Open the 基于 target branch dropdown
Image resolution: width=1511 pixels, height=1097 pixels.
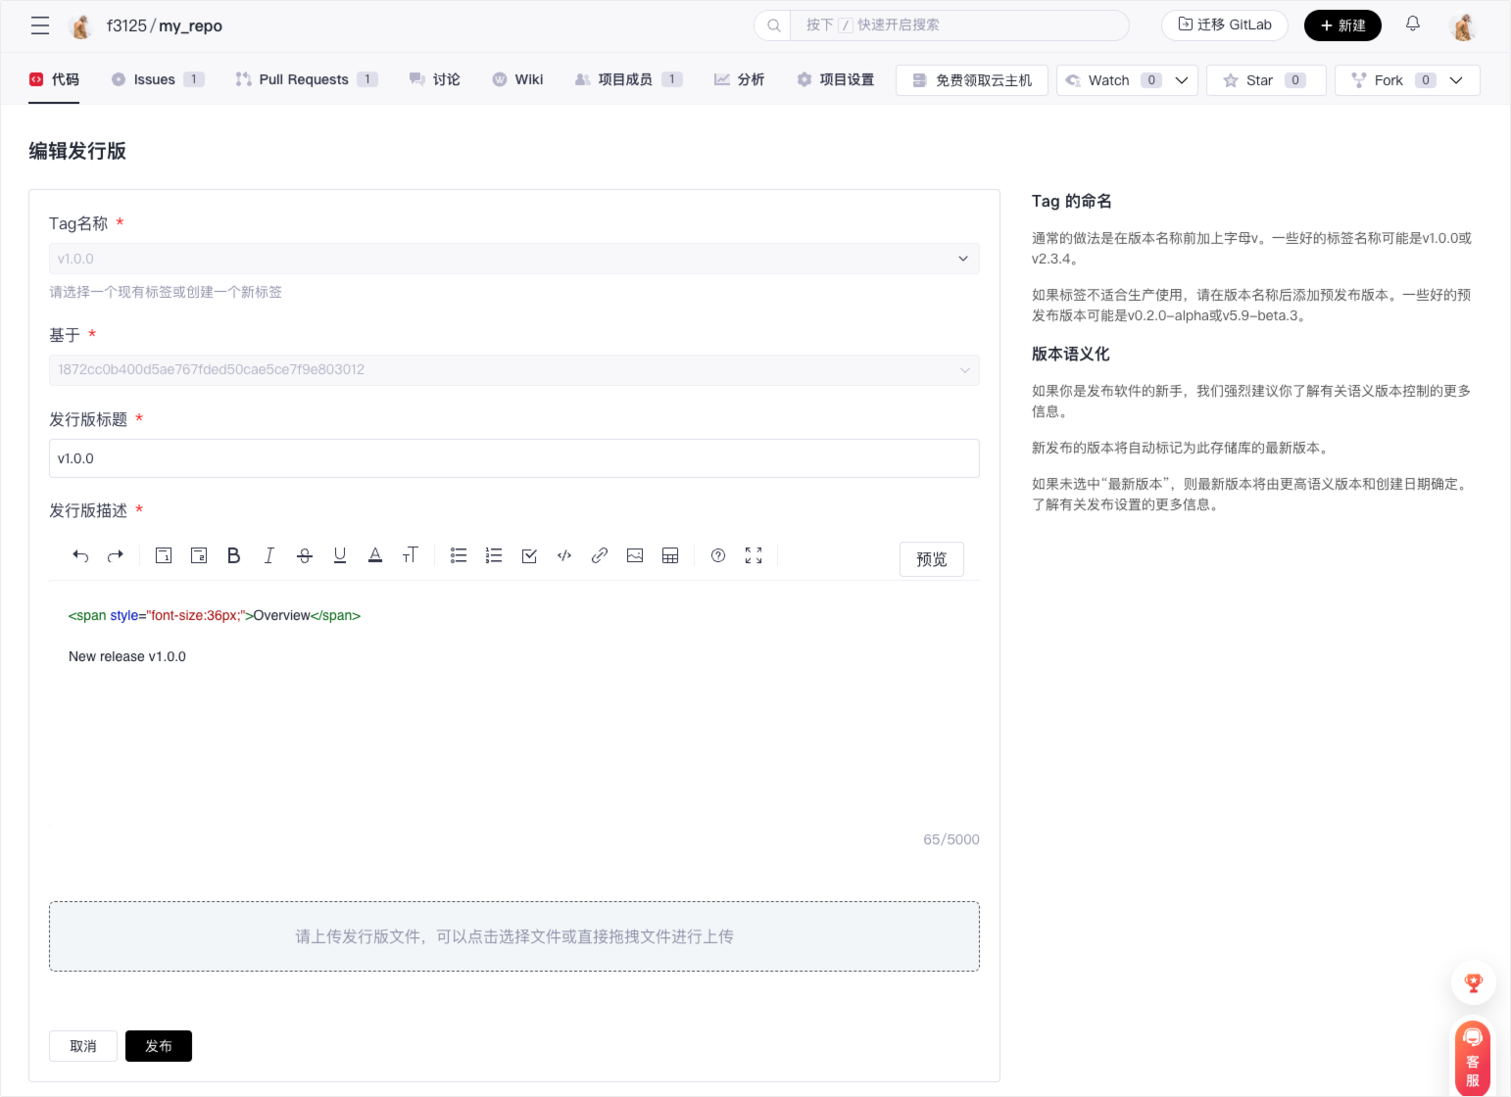point(513,369)
